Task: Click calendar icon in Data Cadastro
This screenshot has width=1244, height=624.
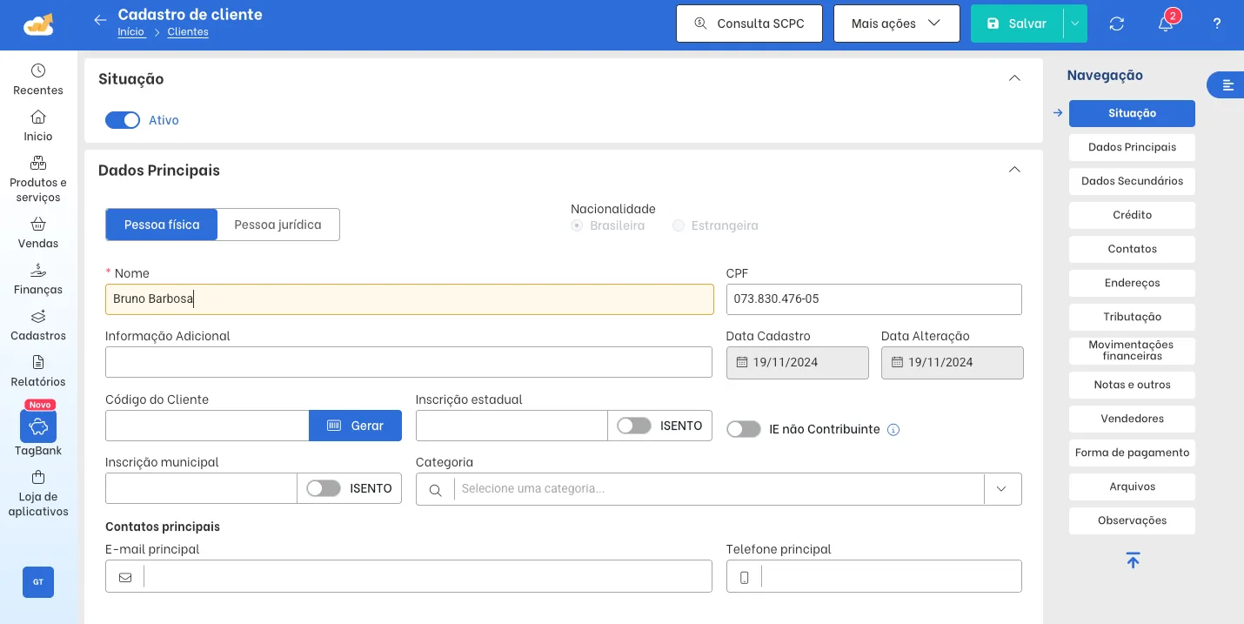Action: tap(742, 362)
